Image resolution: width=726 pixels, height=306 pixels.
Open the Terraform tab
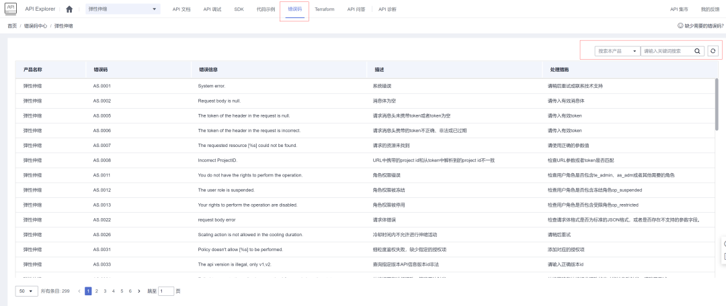(x=325, y=9)
